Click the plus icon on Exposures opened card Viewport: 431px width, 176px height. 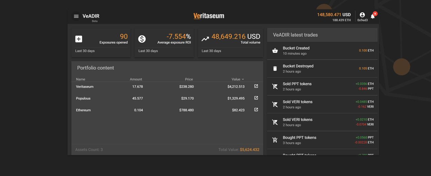click(79, 39)
